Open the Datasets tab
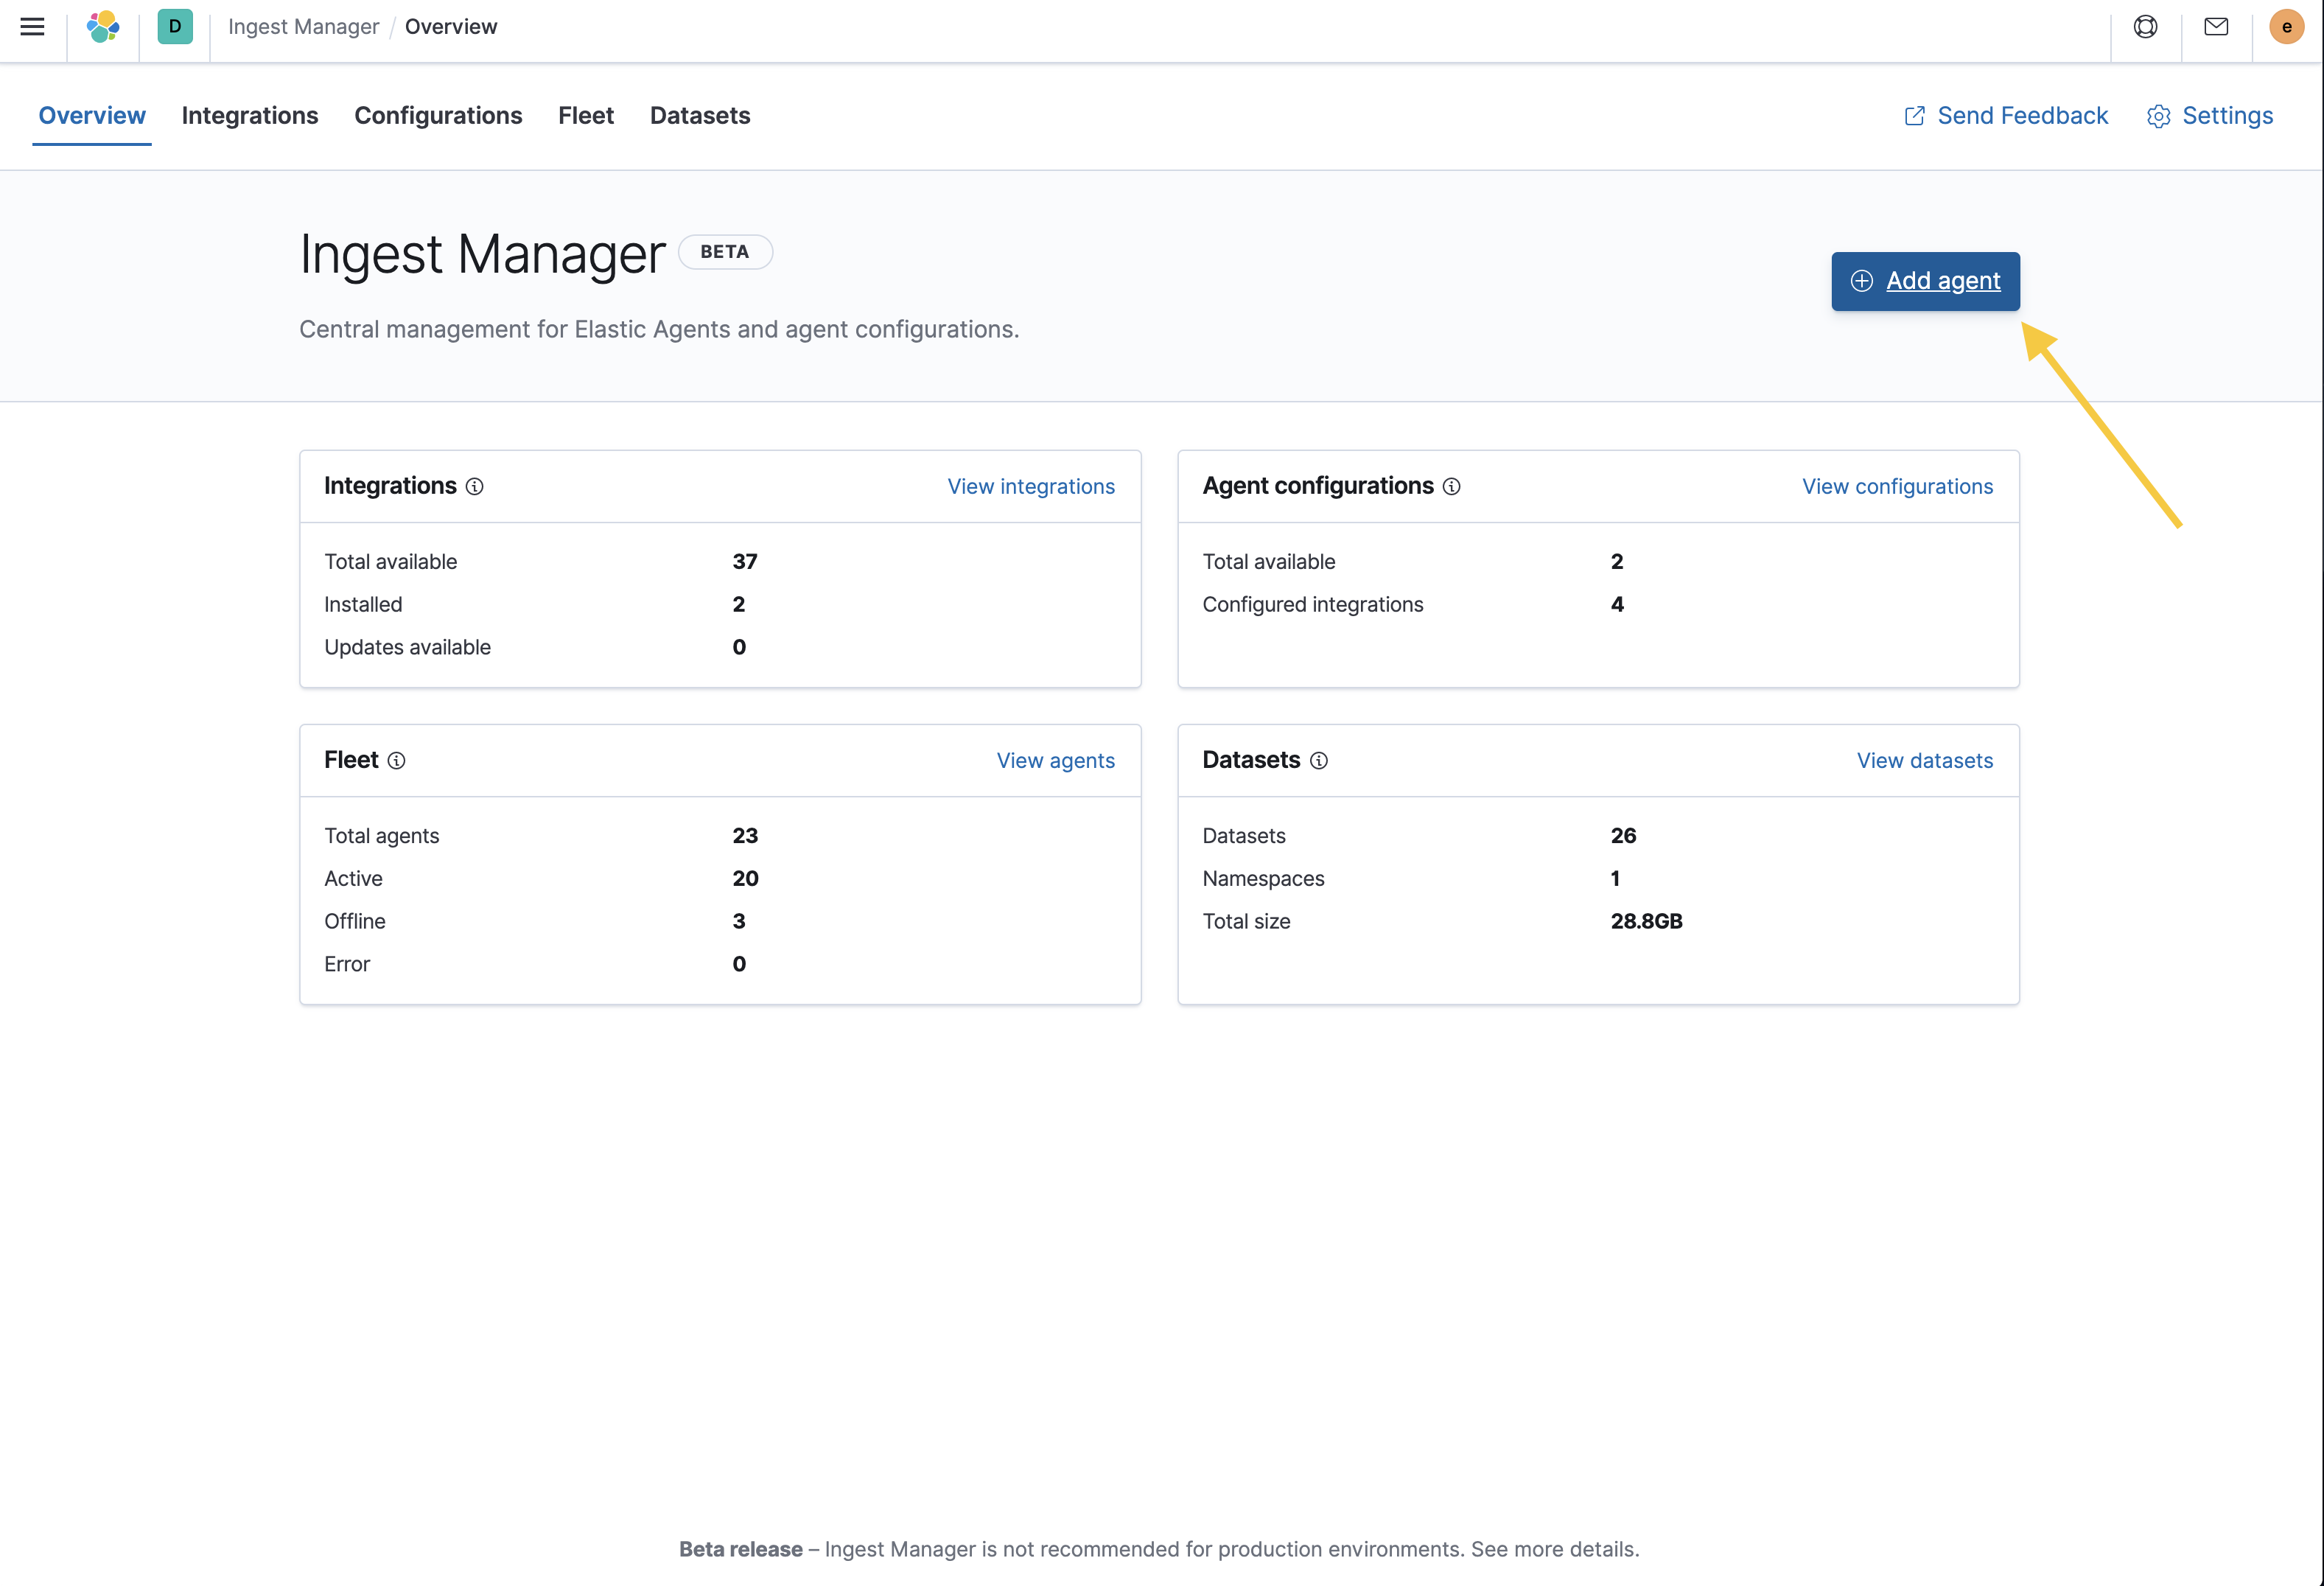This screenshot has width=2324, height=1586. (x=700, y=116)
